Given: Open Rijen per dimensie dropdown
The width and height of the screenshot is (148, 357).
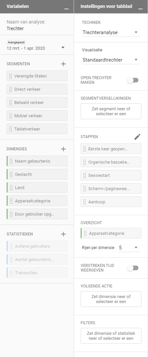Looking at the screenshot, I should point(129,248).
